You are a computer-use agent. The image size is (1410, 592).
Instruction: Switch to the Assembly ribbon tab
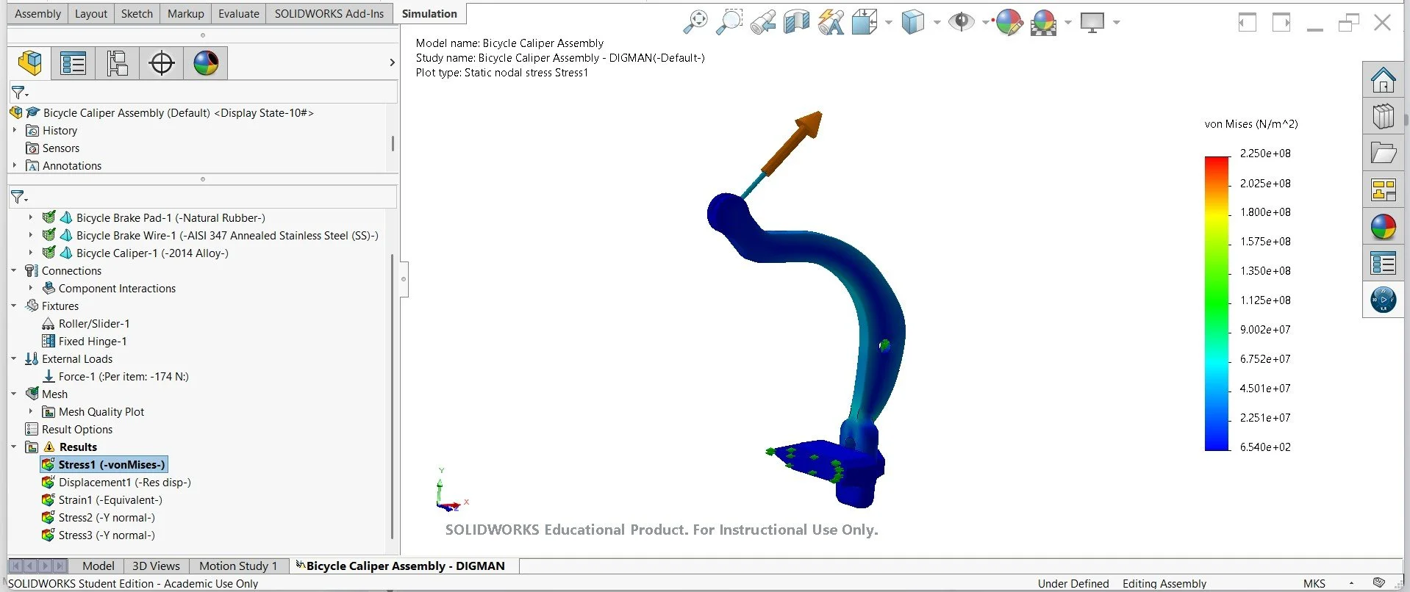pos(37,13)
